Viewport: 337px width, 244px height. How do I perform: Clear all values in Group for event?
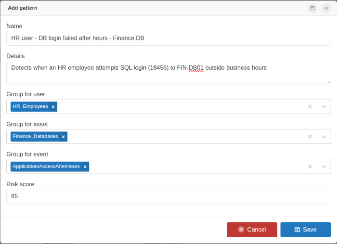(310, 167)
